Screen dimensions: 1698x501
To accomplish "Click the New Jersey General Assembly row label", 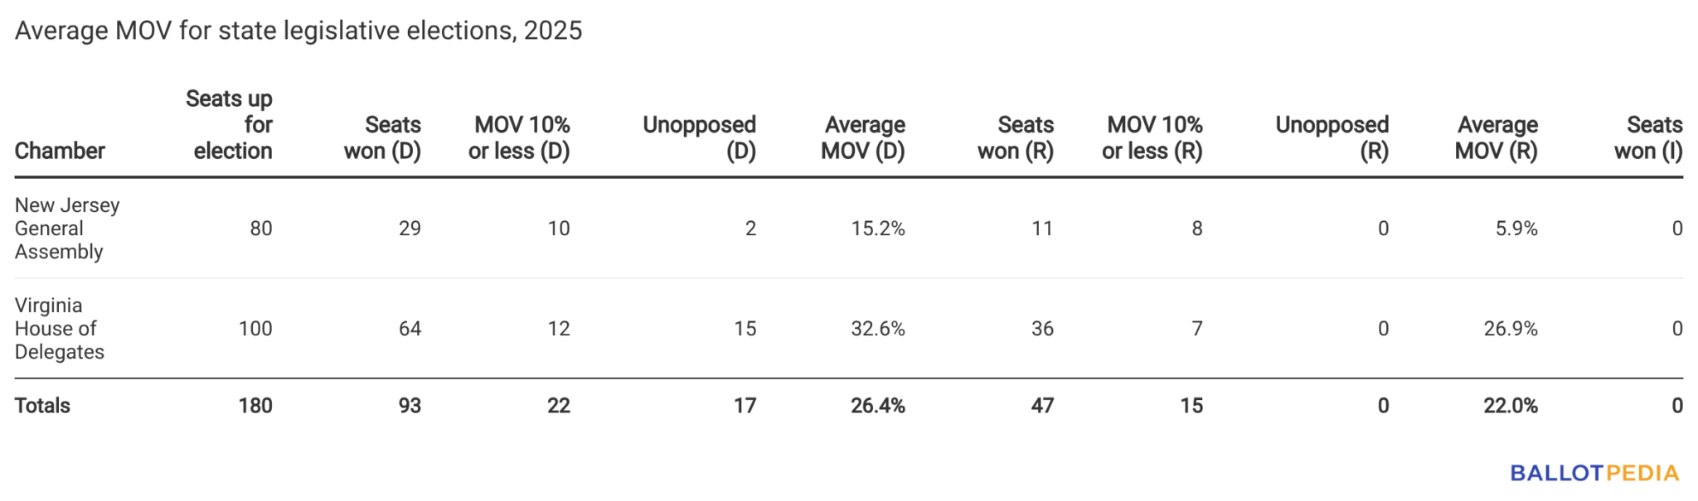I will (x=67, y=229).
